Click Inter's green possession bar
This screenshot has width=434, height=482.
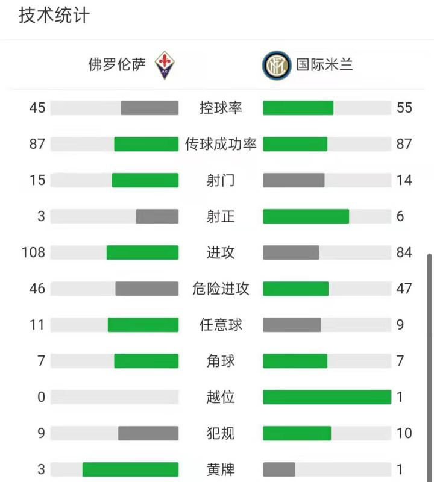click(298, 108)
